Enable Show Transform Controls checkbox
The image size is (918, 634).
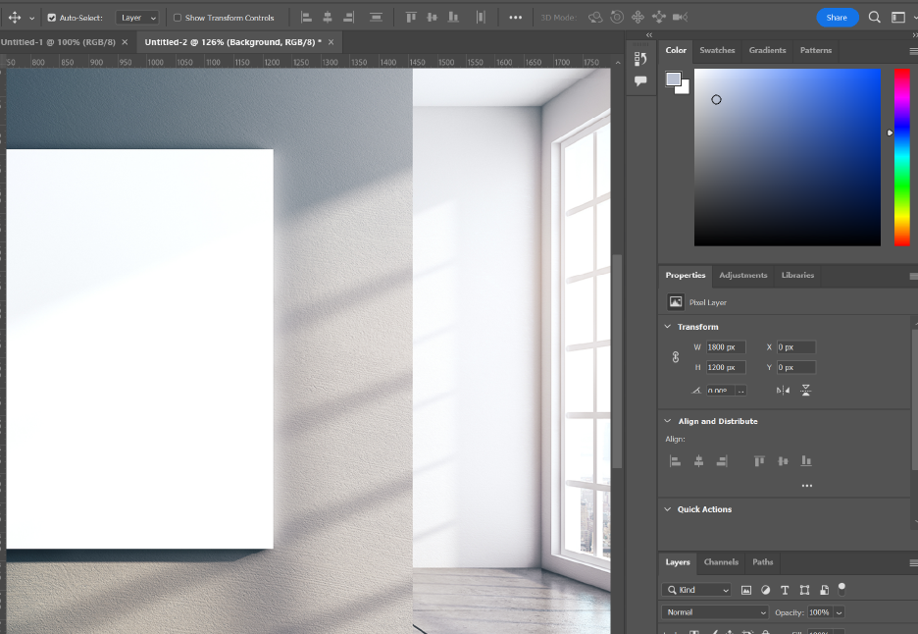(178, 18)
